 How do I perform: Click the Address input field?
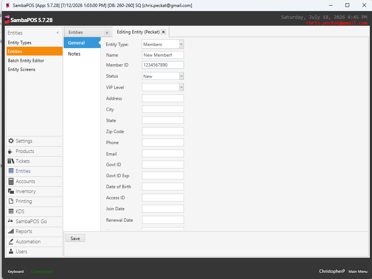coord(163,99)
